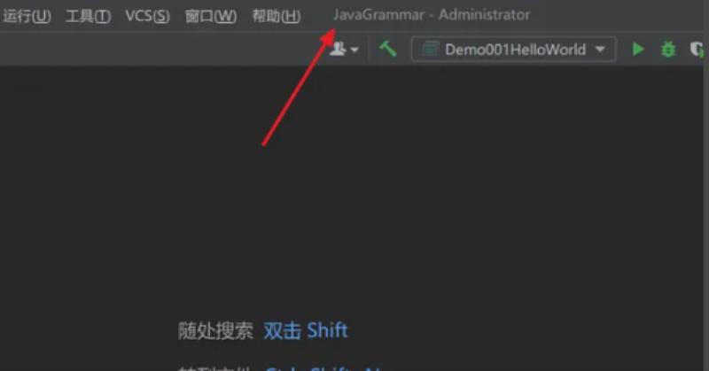
Task: Click the arrow right of Demo001HelloWorld
Action: point(600,50)
